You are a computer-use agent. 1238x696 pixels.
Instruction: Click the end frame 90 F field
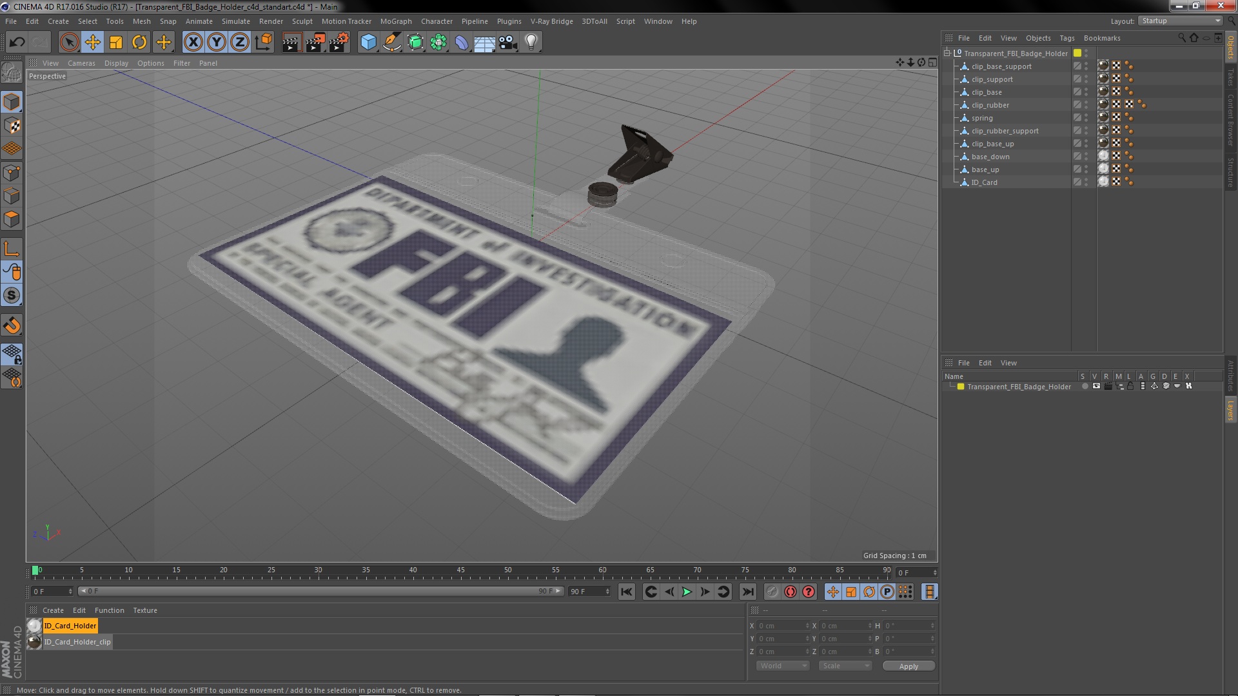[x=589, y=591]
